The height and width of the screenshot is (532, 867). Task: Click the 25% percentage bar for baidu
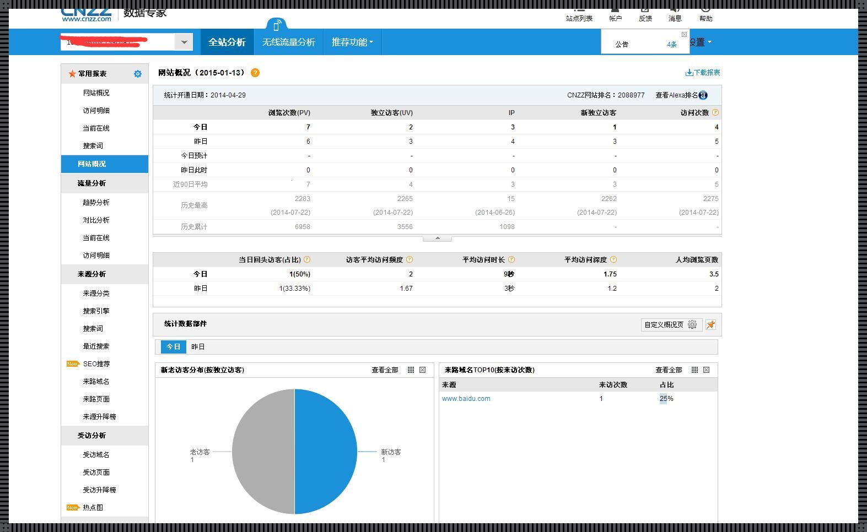[x=666, y=399]
